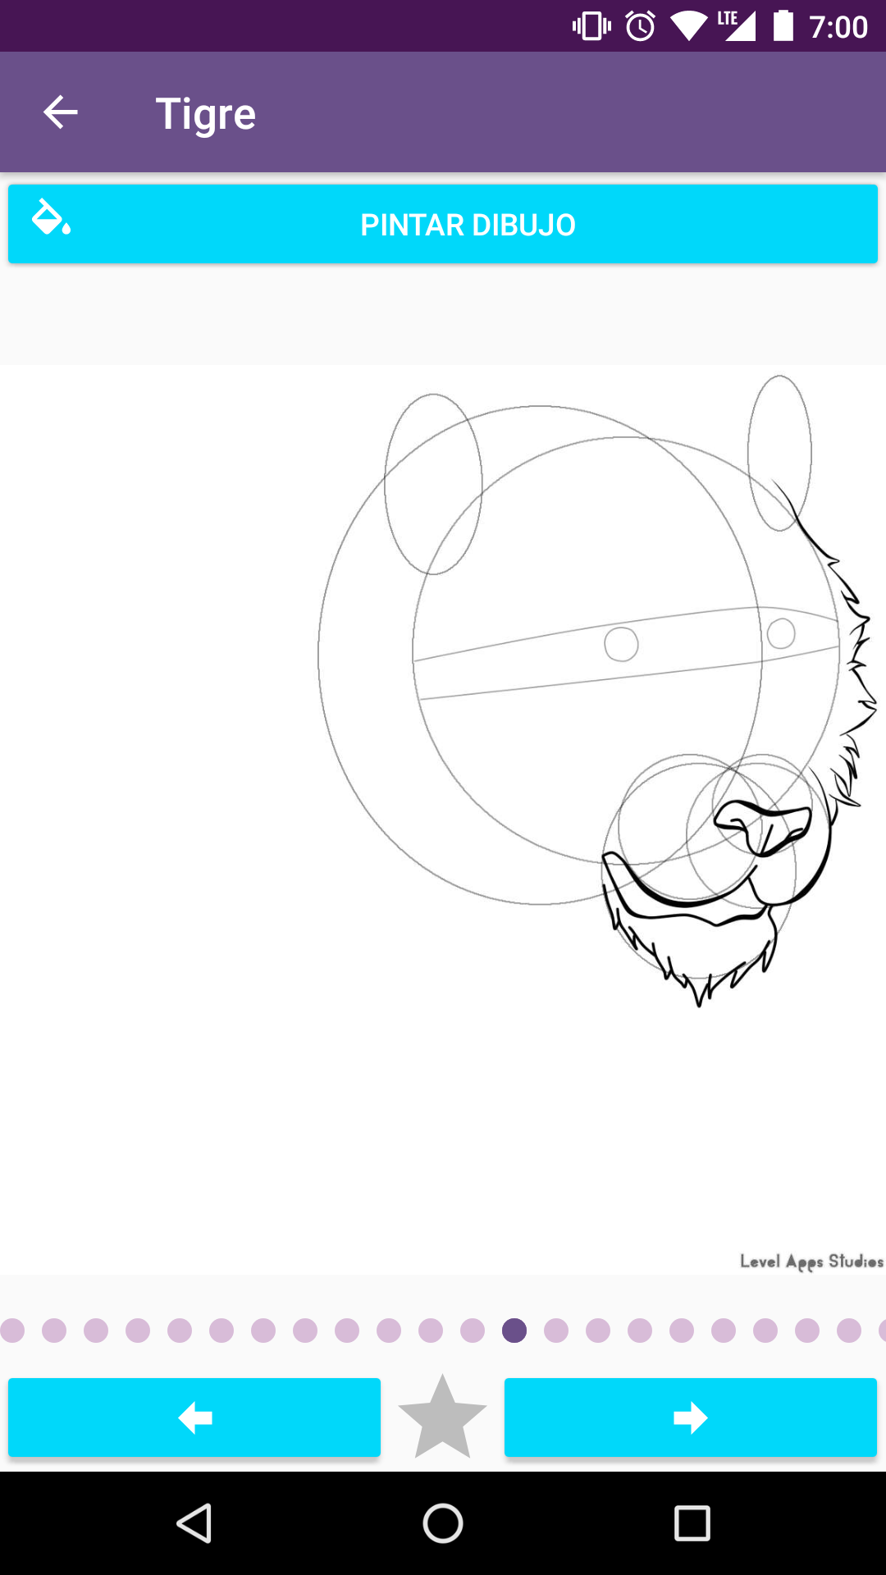The image size is (886, 1575).
Task: Open Android recent apps square
Action: click(692, 1523)
